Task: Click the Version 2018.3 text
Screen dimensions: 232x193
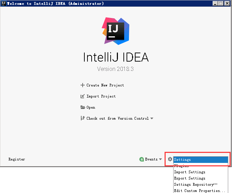Action: (115, 69)
